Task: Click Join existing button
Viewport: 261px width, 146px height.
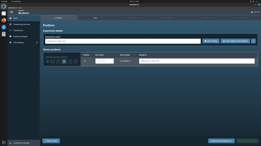Action: coord(211,41)
